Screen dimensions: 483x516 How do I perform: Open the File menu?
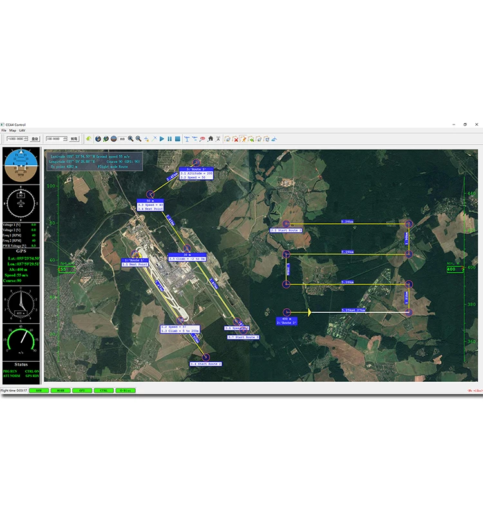4,130
